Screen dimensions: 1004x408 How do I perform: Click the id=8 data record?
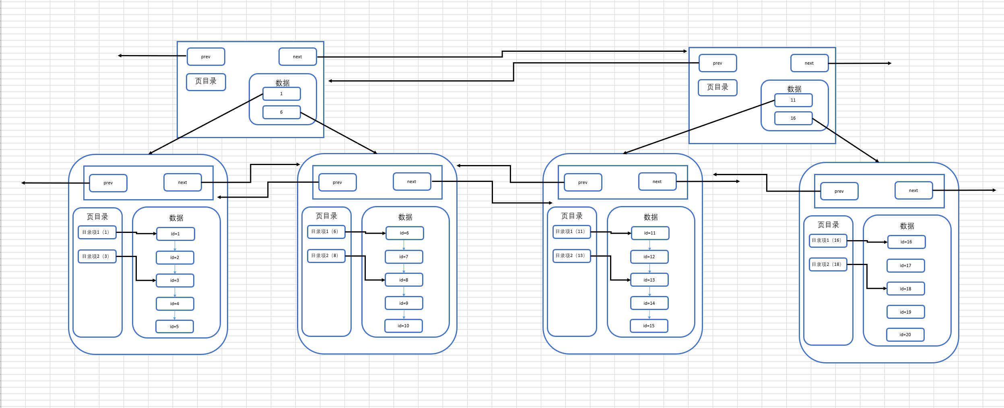[x=404, y=280]
